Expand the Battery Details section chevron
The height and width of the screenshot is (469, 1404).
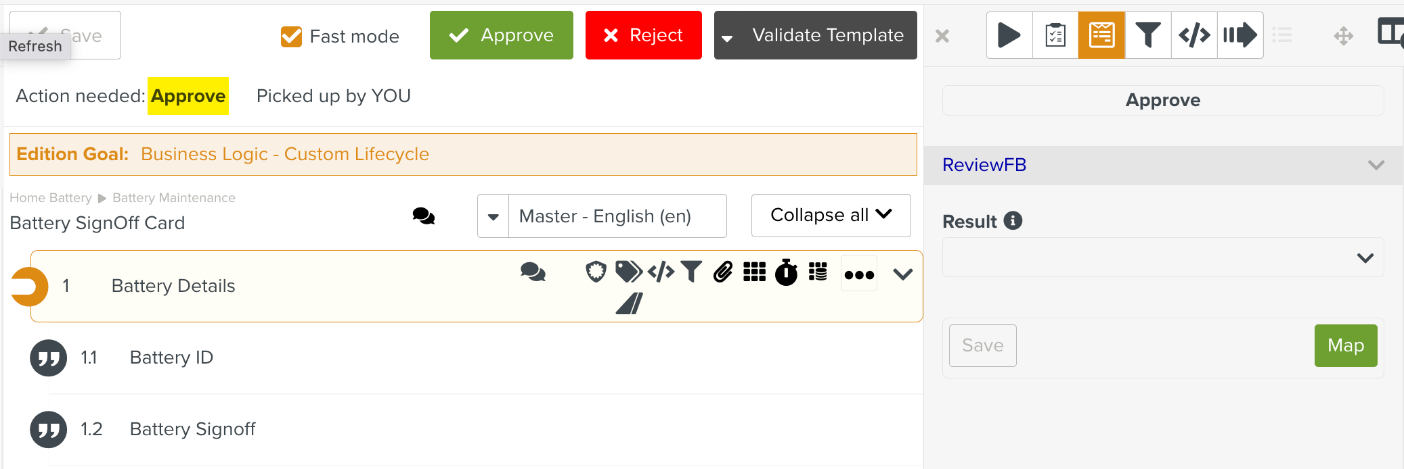(902, 274)
